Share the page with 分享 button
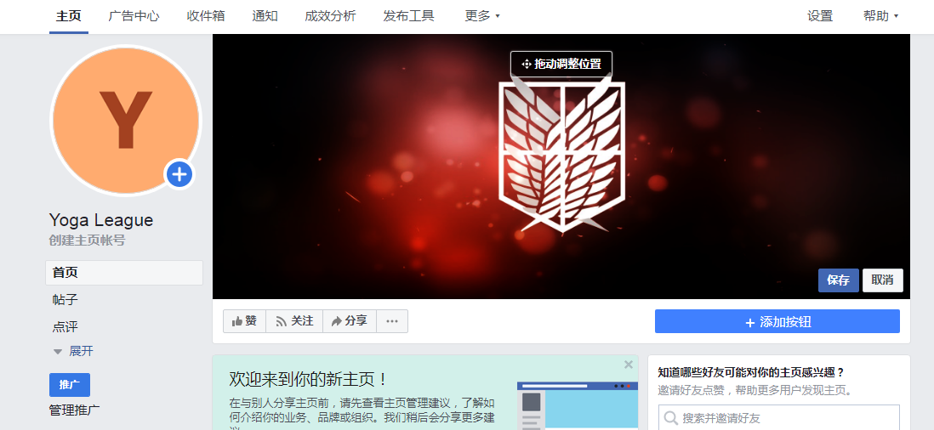The image size is (934, 430). click(x=350, y=321)
